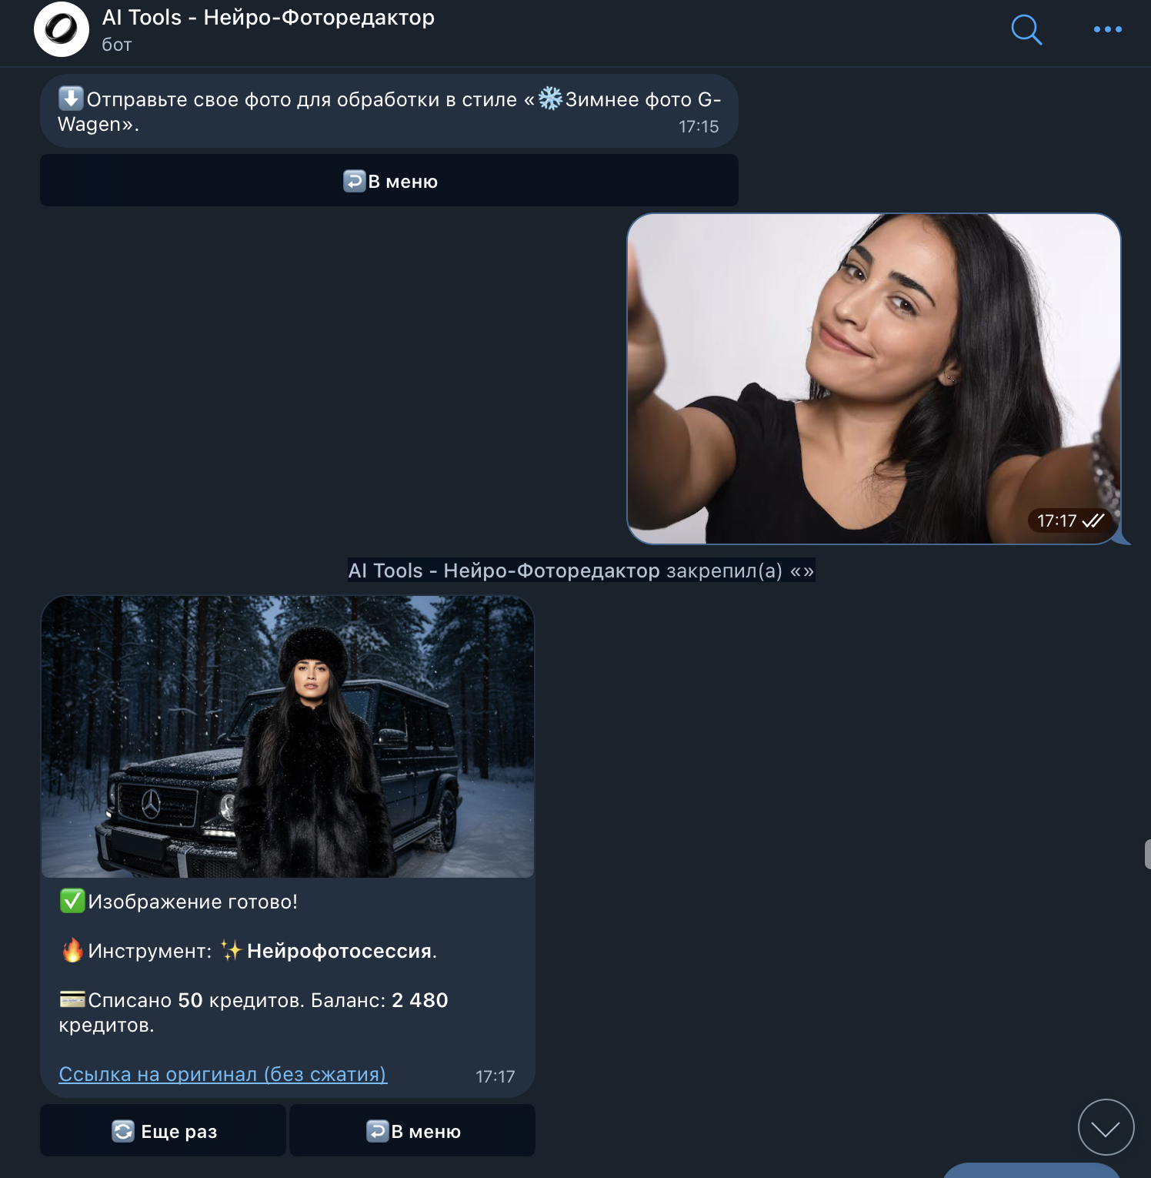Viewport: 1151px width, 1178px height.
Task: Click the double-check read status on the sent photo
Action: click(x=1093, y=521)
